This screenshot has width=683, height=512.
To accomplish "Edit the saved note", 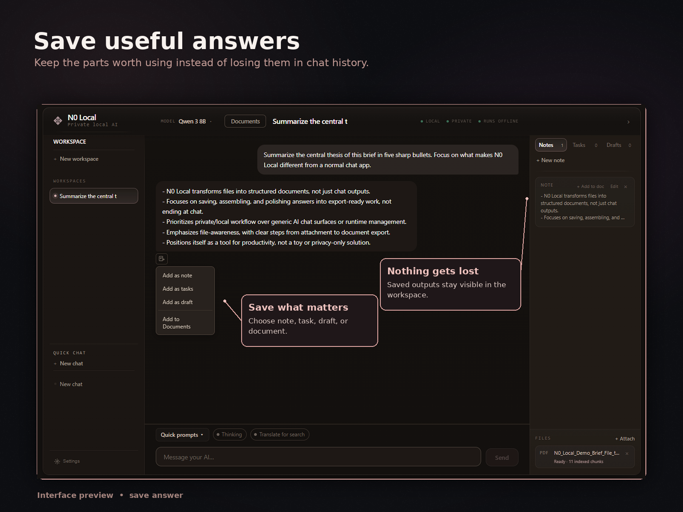I will pyautogui.click(x=614, y=186).
